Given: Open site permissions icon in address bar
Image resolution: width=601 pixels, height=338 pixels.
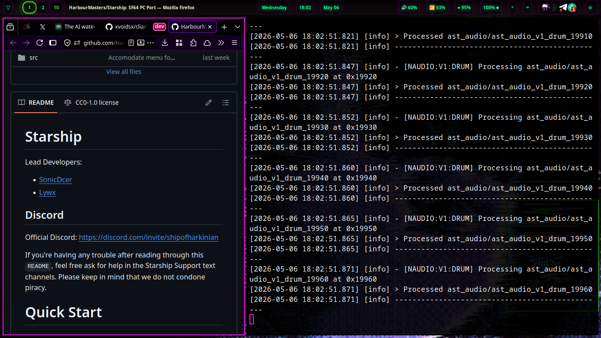Looking at the screenshot, I should click(77, 43).
